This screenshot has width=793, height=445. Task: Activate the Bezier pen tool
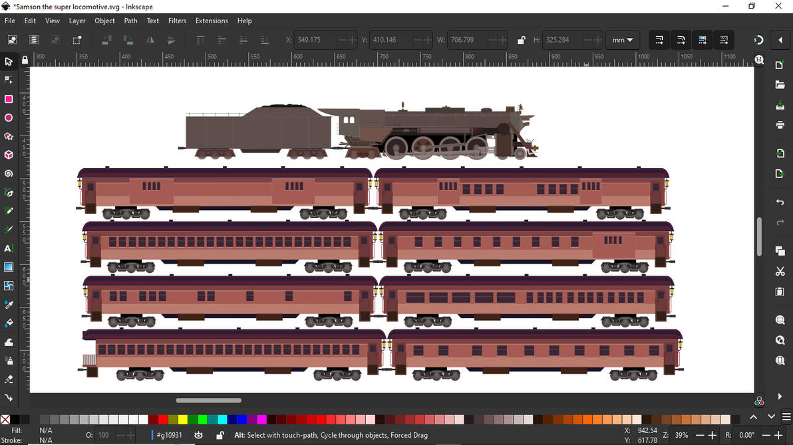coord(9,192)
